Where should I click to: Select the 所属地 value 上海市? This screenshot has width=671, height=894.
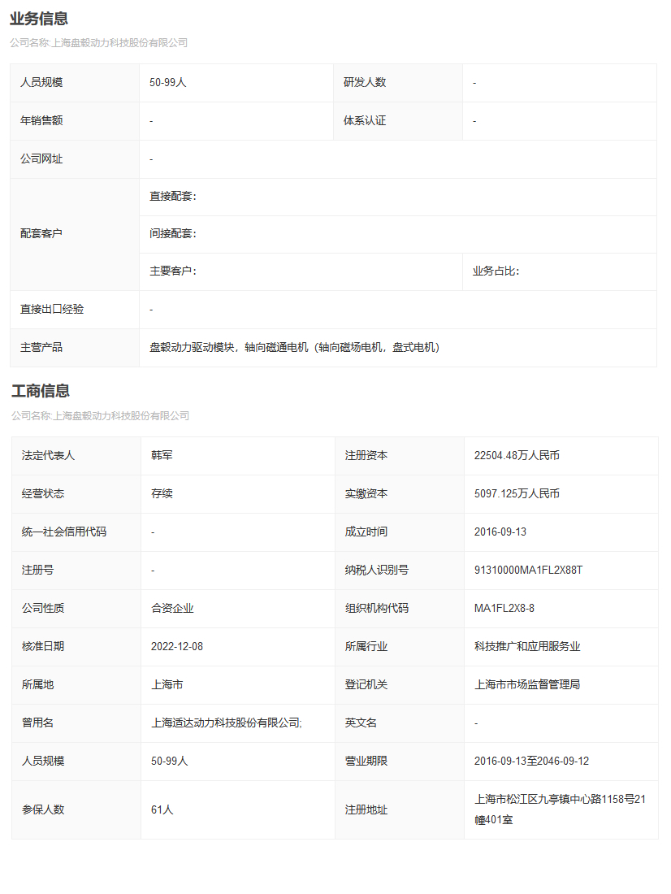click(x=167, y=685)
